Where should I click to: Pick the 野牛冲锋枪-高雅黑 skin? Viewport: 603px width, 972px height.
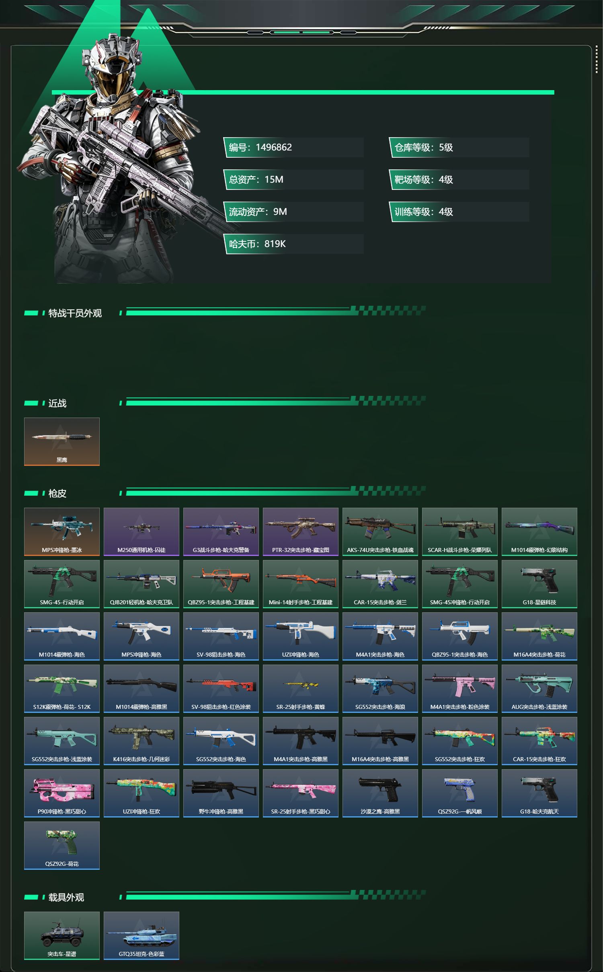(221, 793)
